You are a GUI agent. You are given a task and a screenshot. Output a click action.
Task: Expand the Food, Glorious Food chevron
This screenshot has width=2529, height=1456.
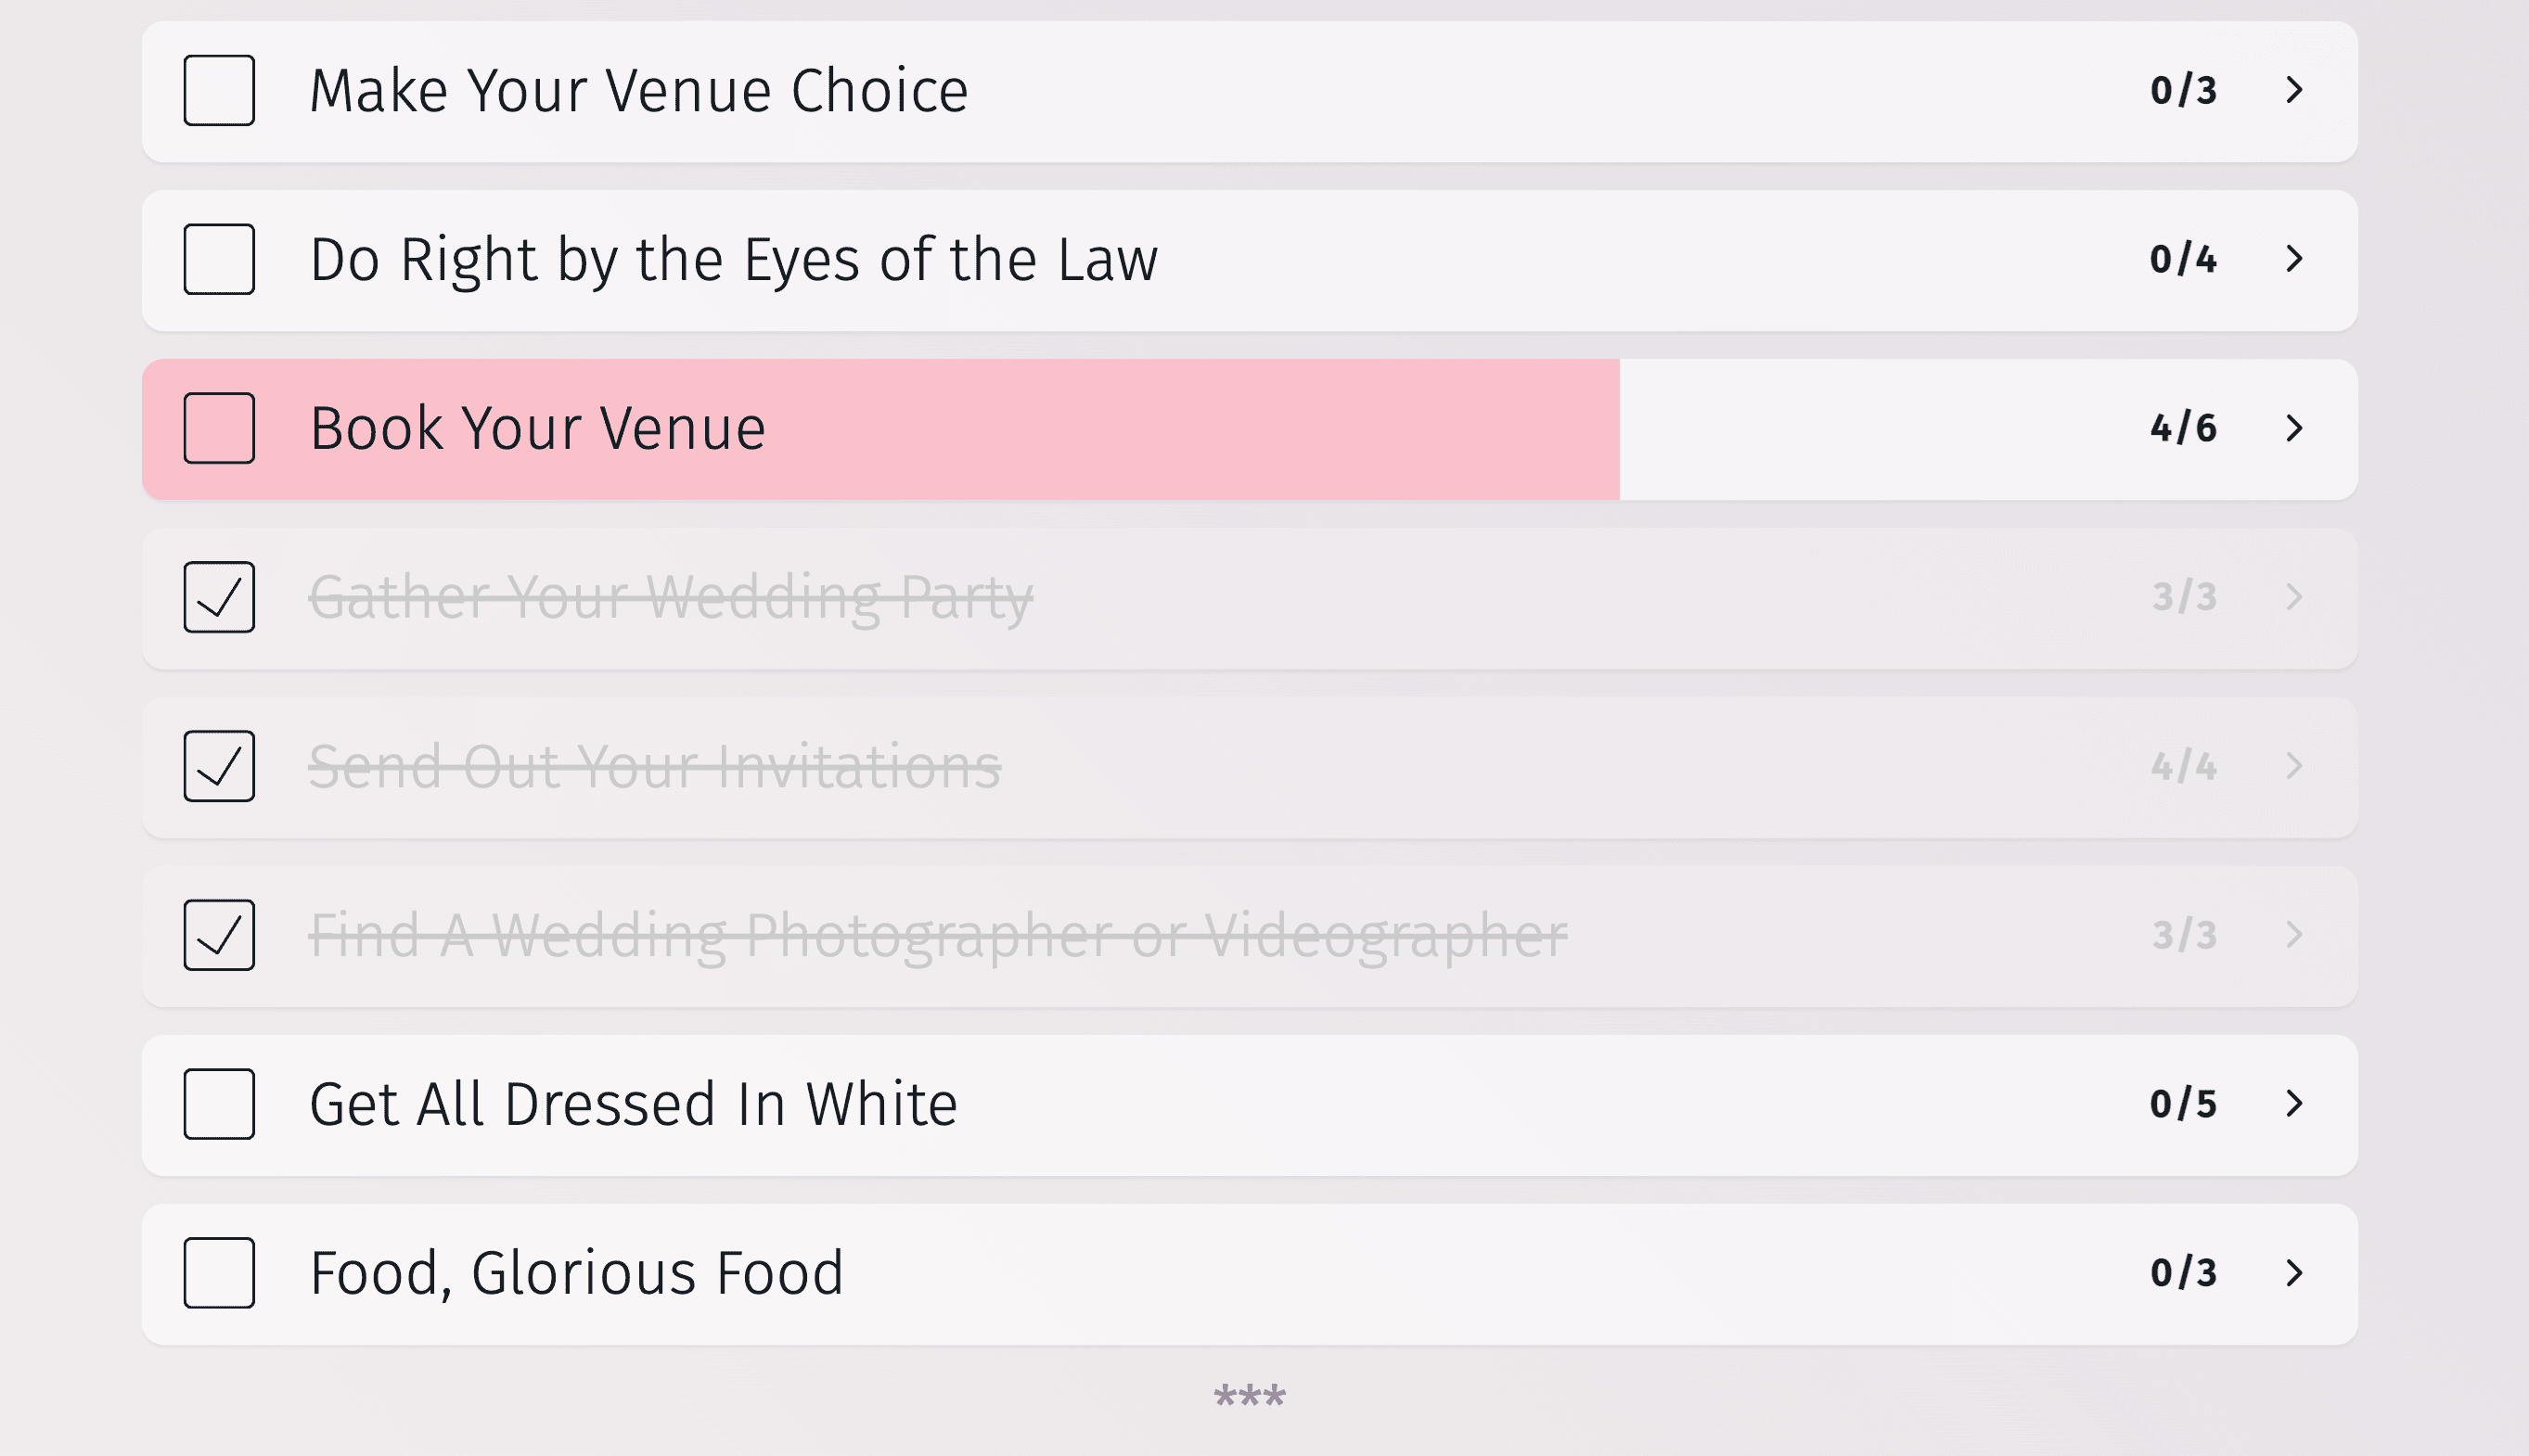2295,1273
